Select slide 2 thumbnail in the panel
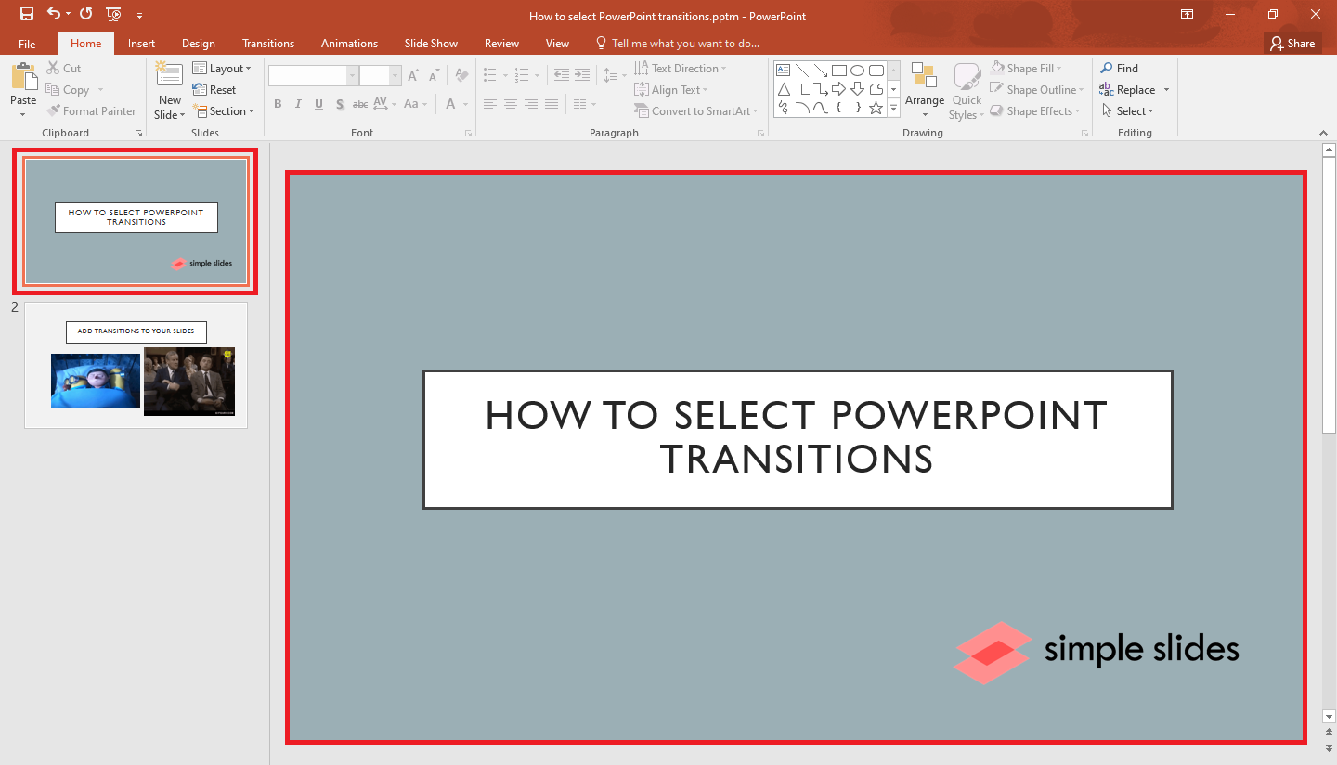The width and height of the screenshot is (1337, 765). (136, 365)
